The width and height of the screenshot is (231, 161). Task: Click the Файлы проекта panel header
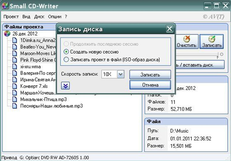(x=29, y=27)
